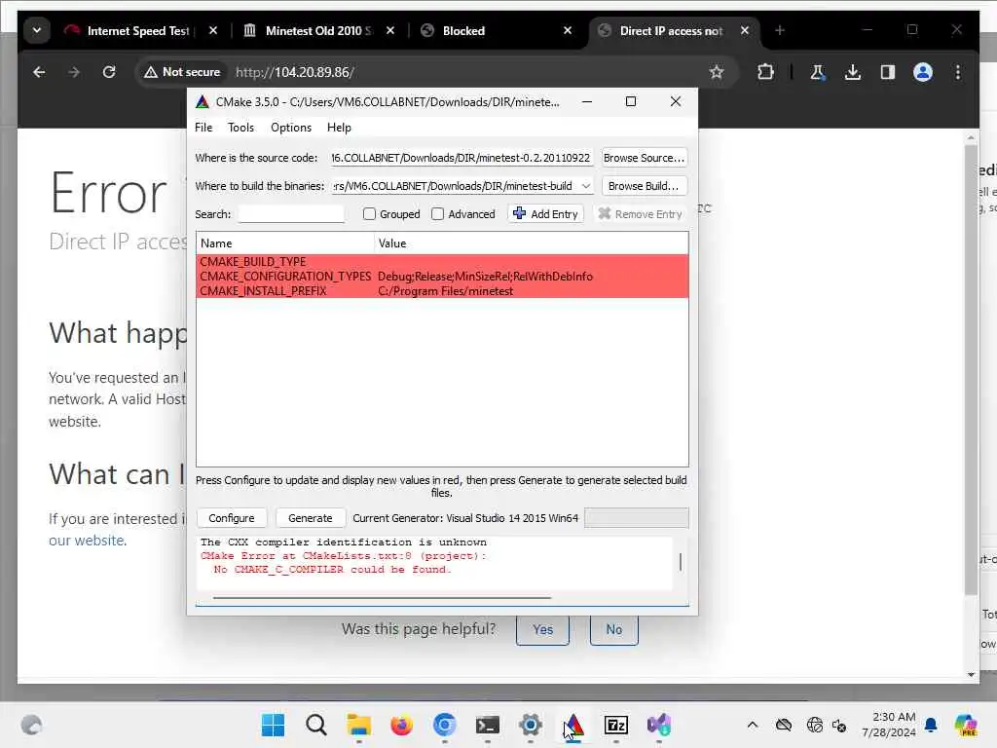This screenshot has height=748, width=997.
Task: Click the CMake output vertical scrollbar
Action: [681, 562]
